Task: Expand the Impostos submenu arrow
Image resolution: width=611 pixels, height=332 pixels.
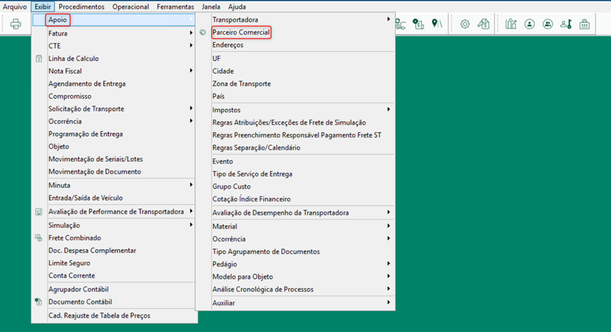Action: (x=388, y=110)
